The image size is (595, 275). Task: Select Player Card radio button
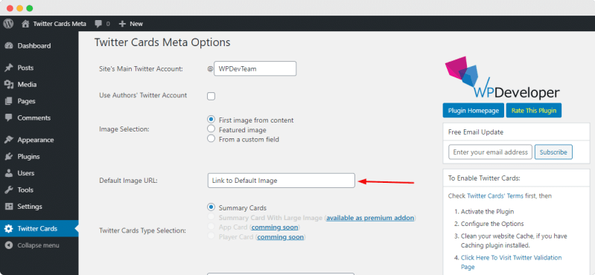point(211,236)
